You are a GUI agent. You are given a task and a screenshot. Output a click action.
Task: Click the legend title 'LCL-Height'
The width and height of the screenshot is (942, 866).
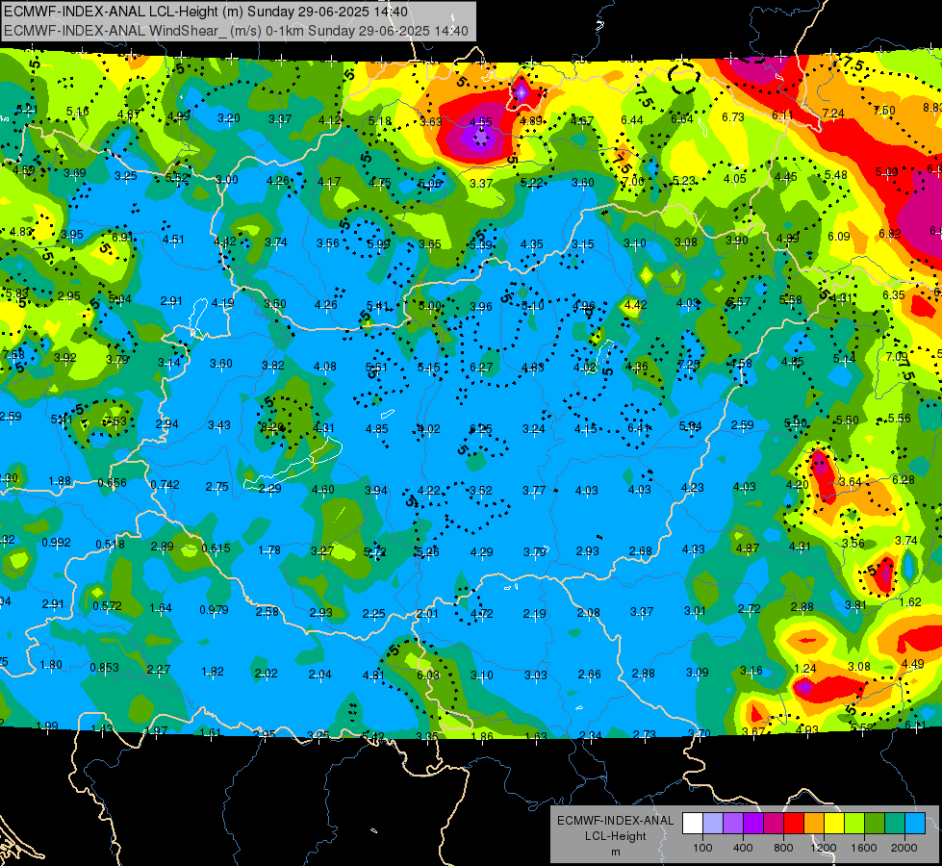coord(616,836)
